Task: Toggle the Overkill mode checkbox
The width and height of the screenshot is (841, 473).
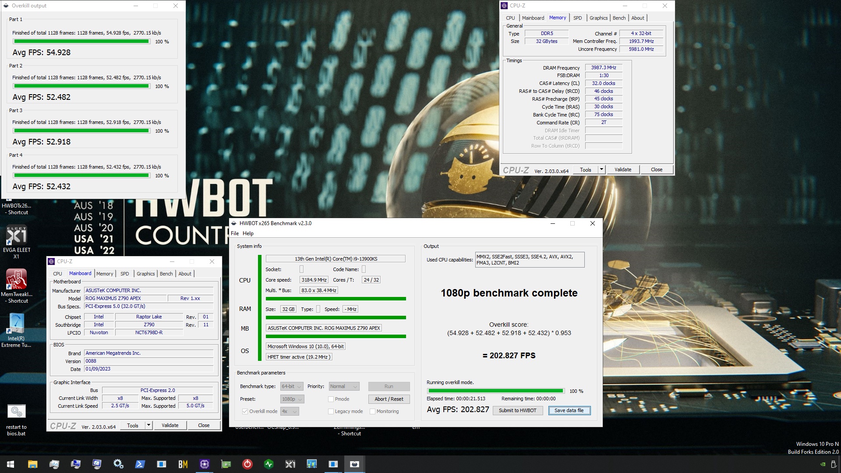Action: pos(245,411)
